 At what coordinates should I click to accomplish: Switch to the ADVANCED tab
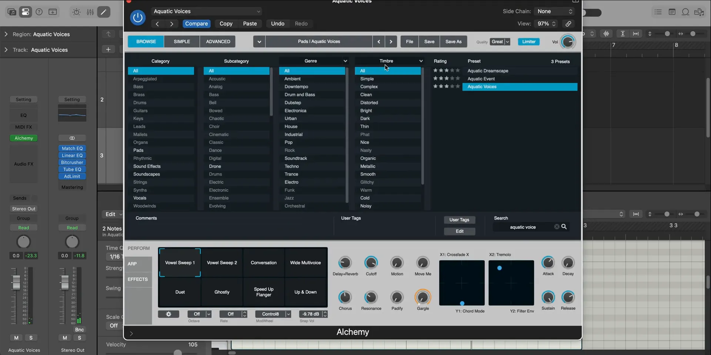click(218, 41)
